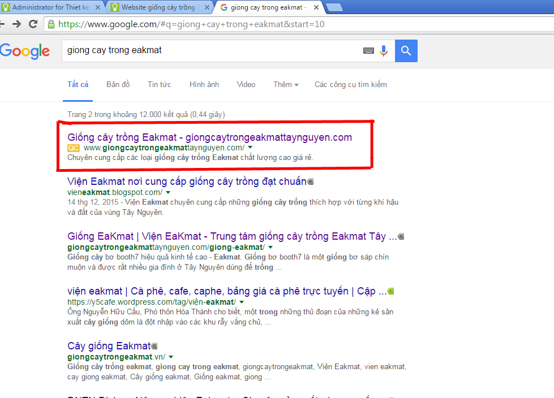This screenshot has width=554, height=398.
Task: Click the browser address bar URL
Action: pos(191,24)
